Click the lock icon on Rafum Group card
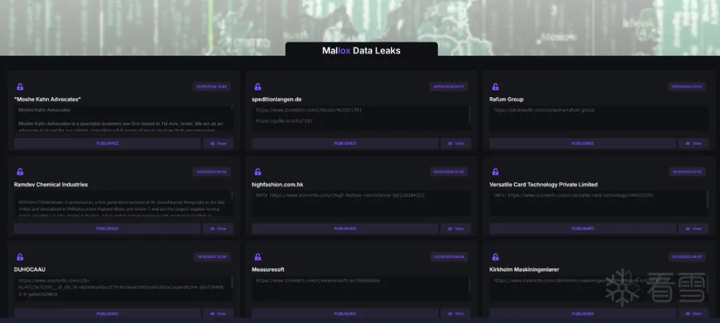Viewport: 720px width, 323px height. pyautogui.click(x=495, y=86)
